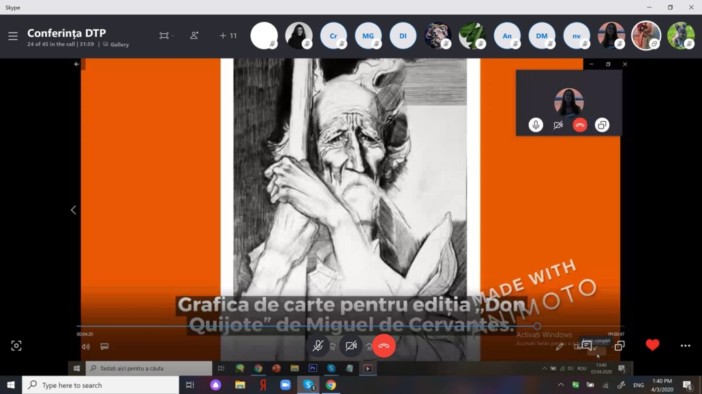The image size is (702, 394).
Task: Go to previous page with left arrow
Action: click(x=74, y=210)
